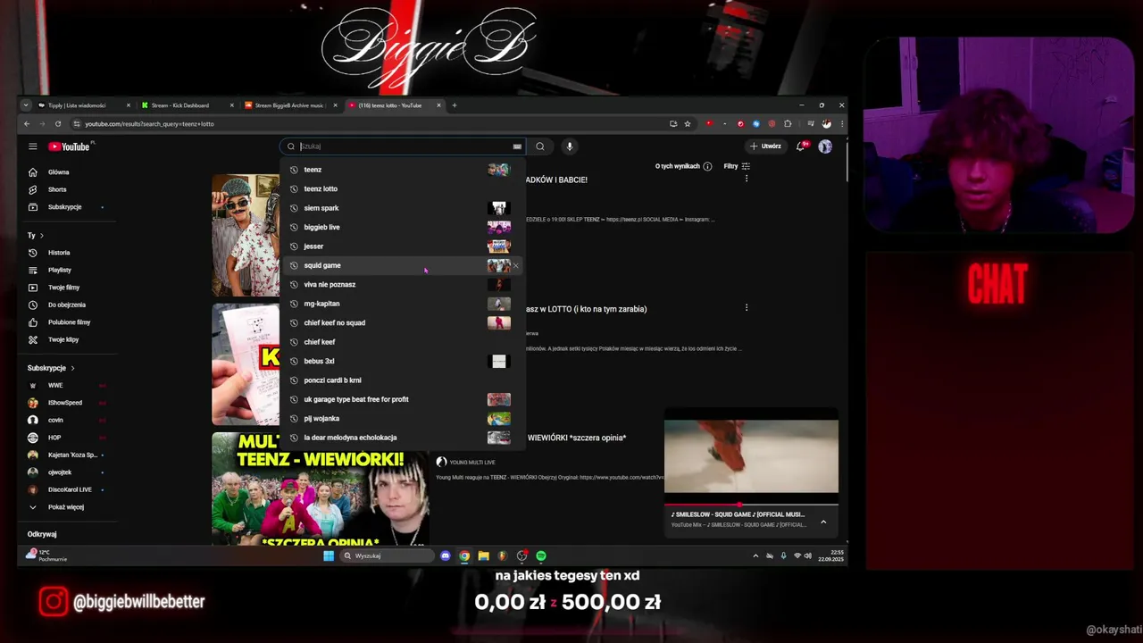Open Twoje klipy in the sidebar
The image size is (1143, 643).
coord(63,339)
